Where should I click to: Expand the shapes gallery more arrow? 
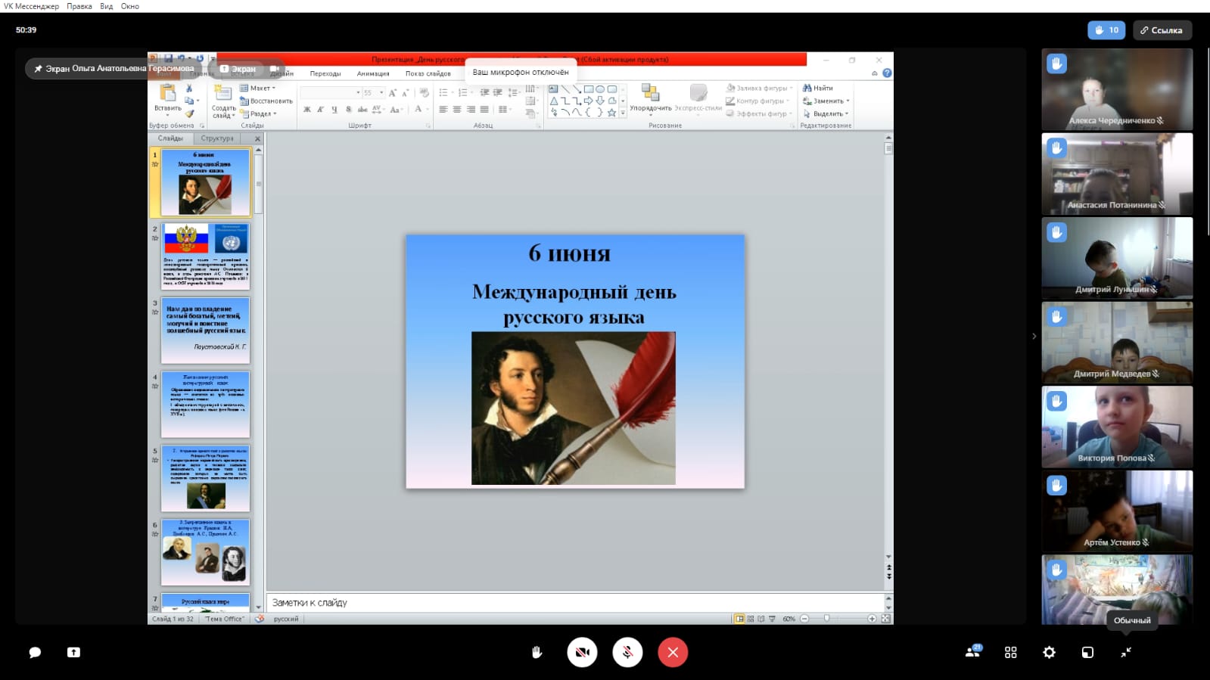click(x=623, y=113)
